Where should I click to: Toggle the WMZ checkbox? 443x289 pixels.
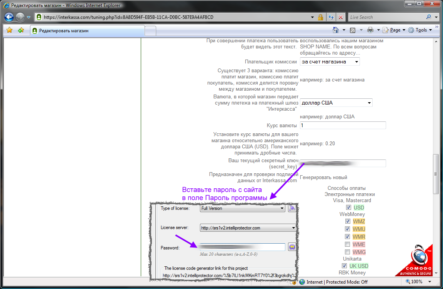click(348, 221)
